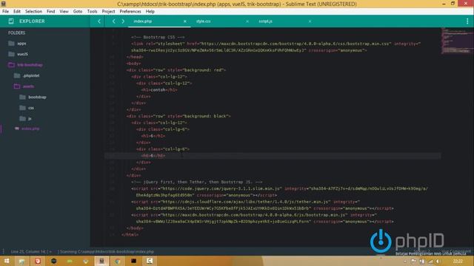Open the black terminal icon on taskbar
Viewport: 474px width, 266px height.
pos(133,261)
